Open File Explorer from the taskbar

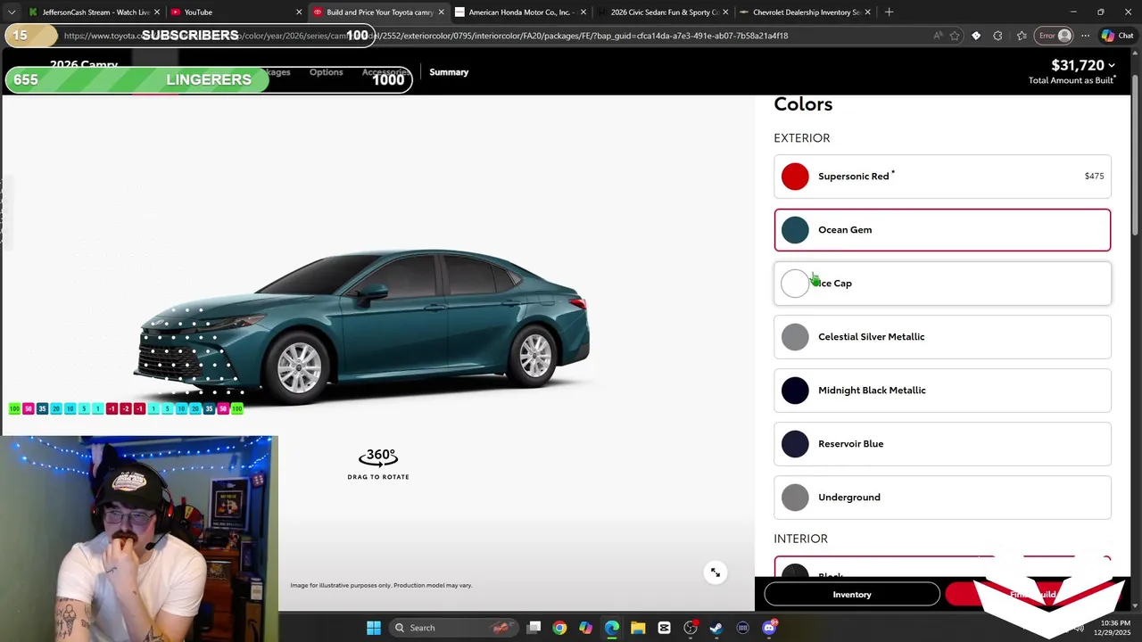click(638, 628)
